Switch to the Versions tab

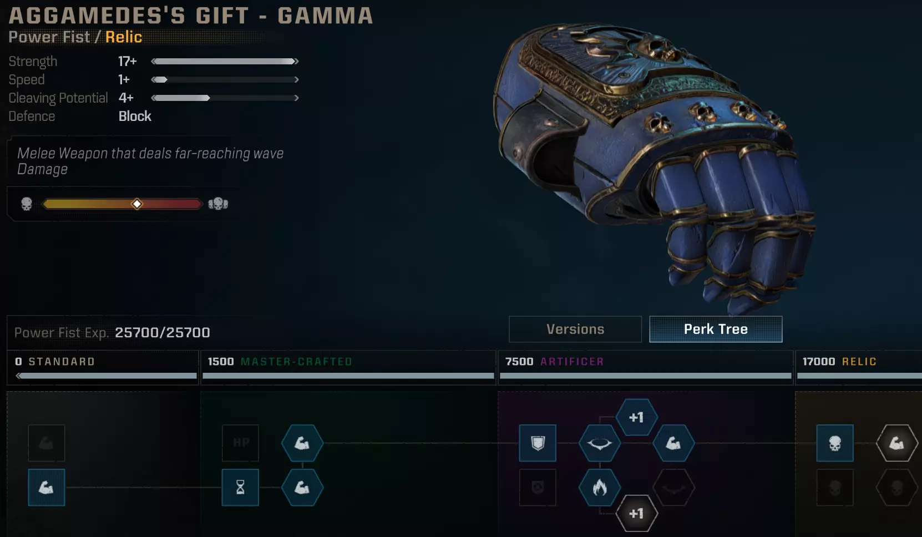(575, 329)
